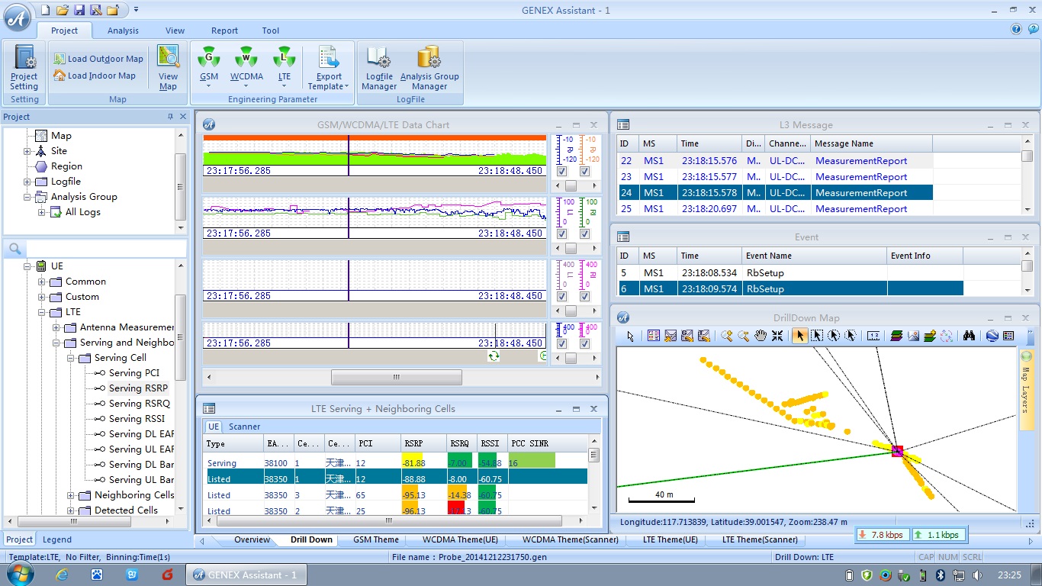Viewport: 1042px width, 586px height.
Task: Select the circle selection tool on map toolbar
Action: pos(834,336)
